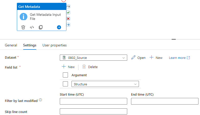200x115 pixels.
Task: Click New next to the dataset Open button
Action: coord(159,58)
